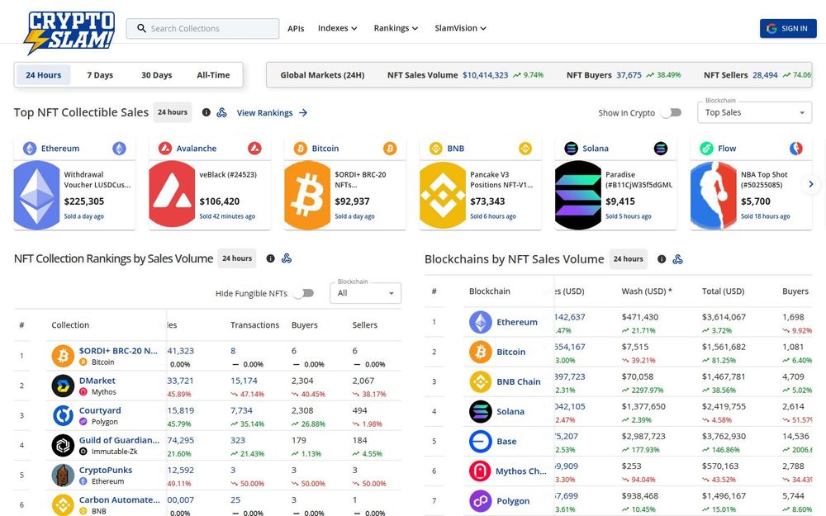Click the Solana icon in blockchains table
826x516 pixels.
[x=481, y=412]
